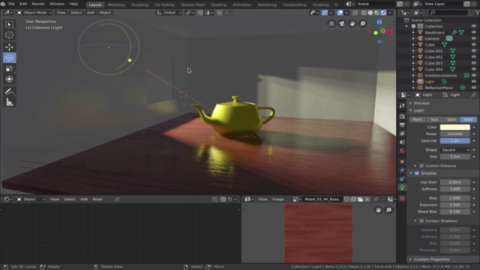Screen dimensions: 480x270
Task: Click the light Color swatch
Action: pyautogui.click(x=455, y=127)
